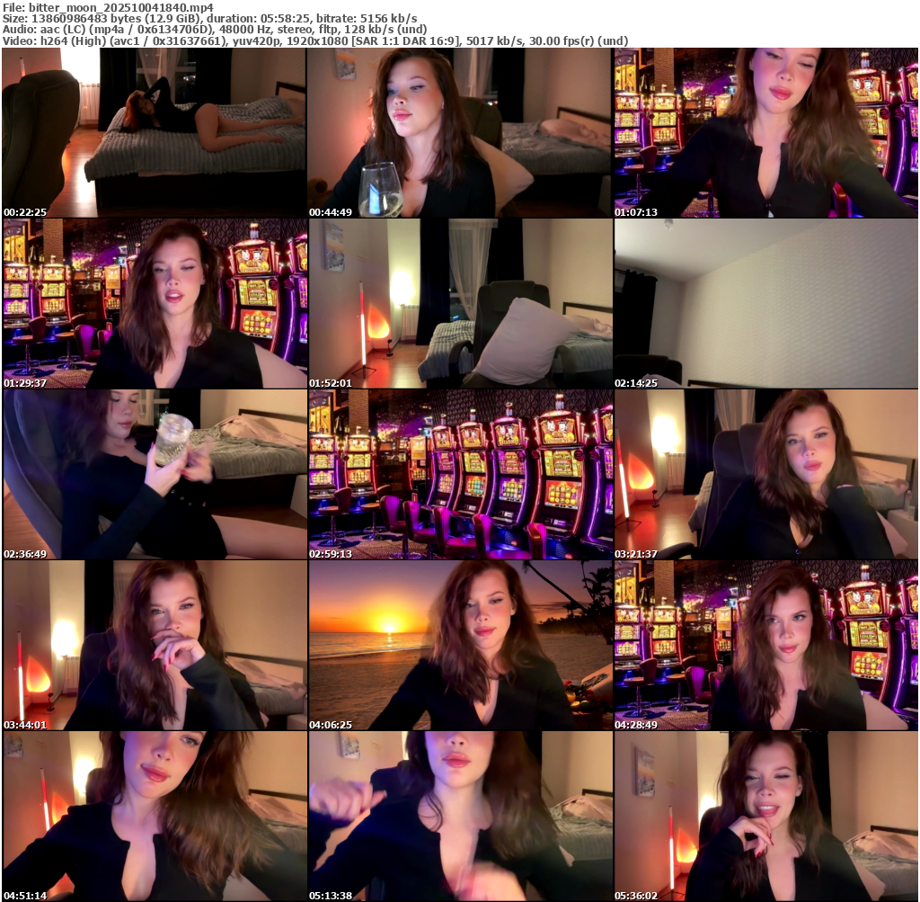Select the thumbnail timestamped 01:07:13
Screen dimensions: 920x902
click(765, 133)
